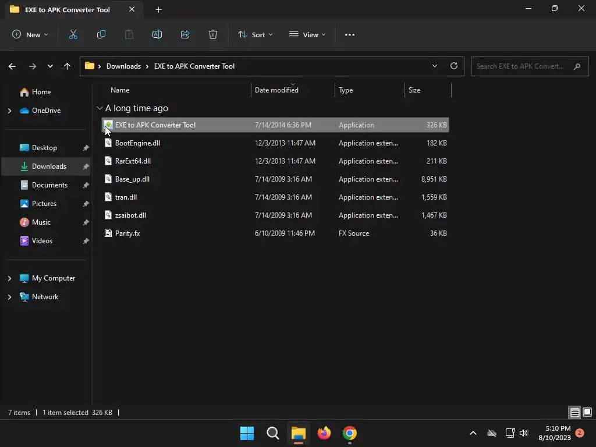Viewport: 596px width, 447px height.
Task: Open taskbar Search
Action: tap(273, 433)
